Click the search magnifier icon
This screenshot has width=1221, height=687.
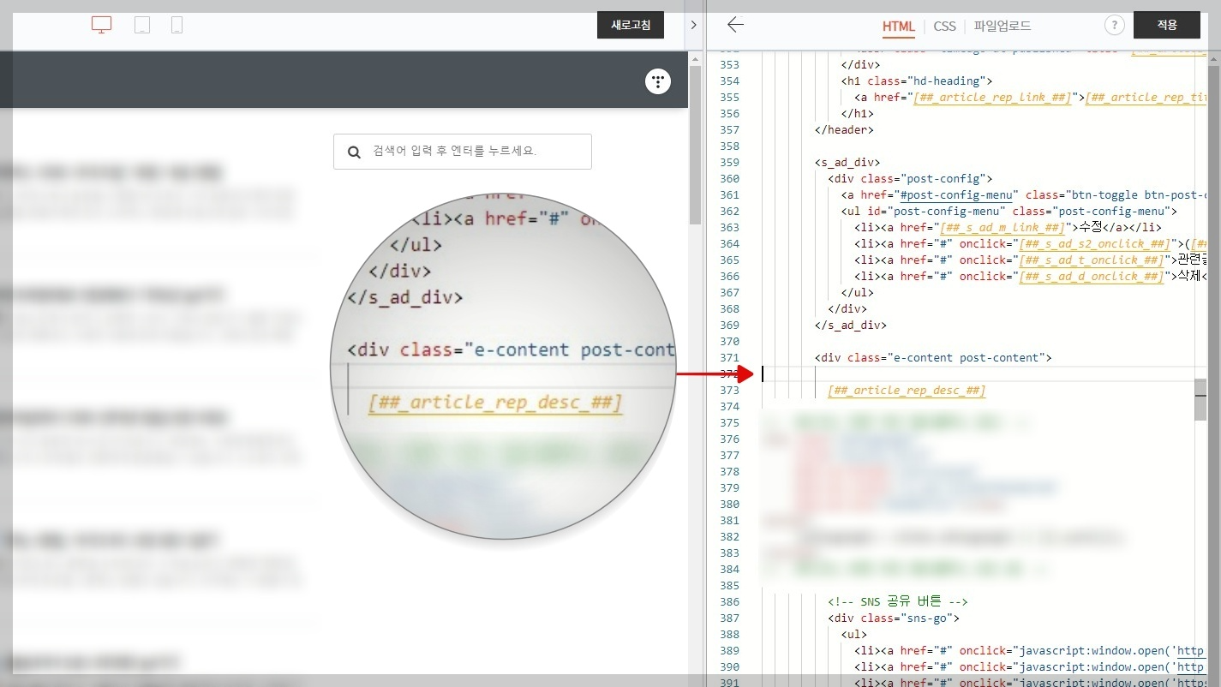(354, 151)
